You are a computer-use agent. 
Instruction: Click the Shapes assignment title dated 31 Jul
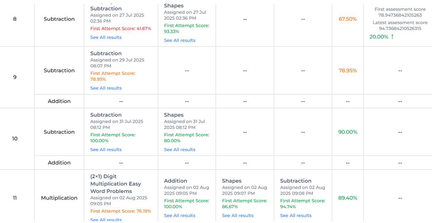(174, 115)
